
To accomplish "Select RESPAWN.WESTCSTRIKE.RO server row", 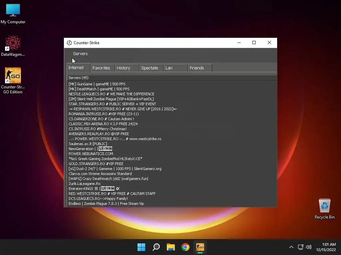I will click(172, 109).
